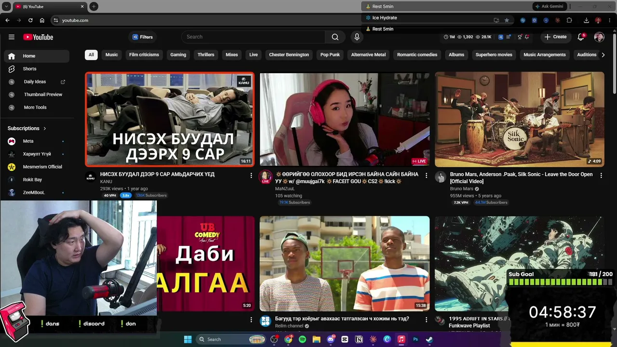Show more category chips with right arrow
The image size is (617, 347).
(603, 55)
